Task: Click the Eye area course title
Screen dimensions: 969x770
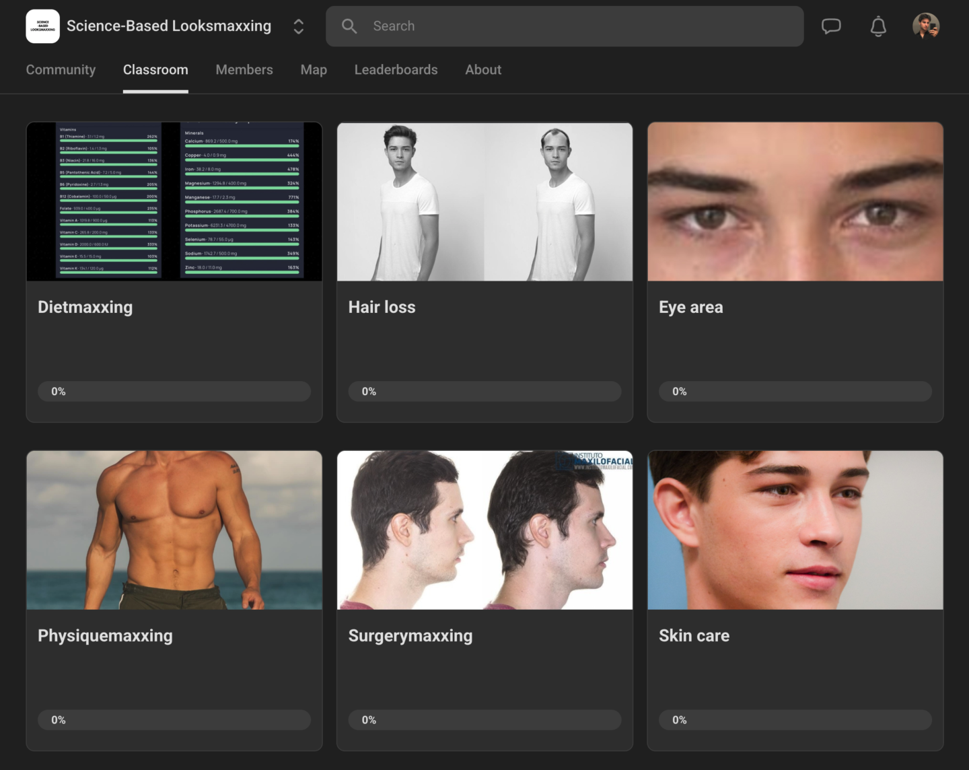Action: point(691,308)
